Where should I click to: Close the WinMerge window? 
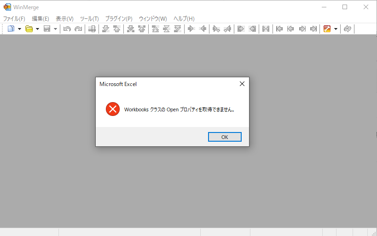(365, 7)
